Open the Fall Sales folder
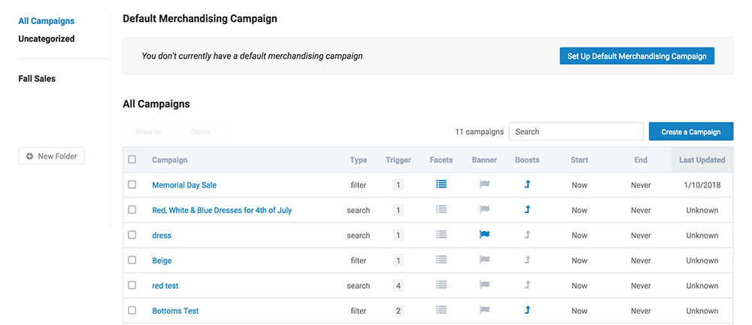This screenshot has height=325, width=752. coord(37,78)
